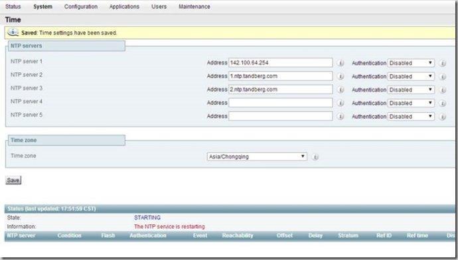Click the empty NTP server 5 address field
The image size is (458, 260).
280,116
